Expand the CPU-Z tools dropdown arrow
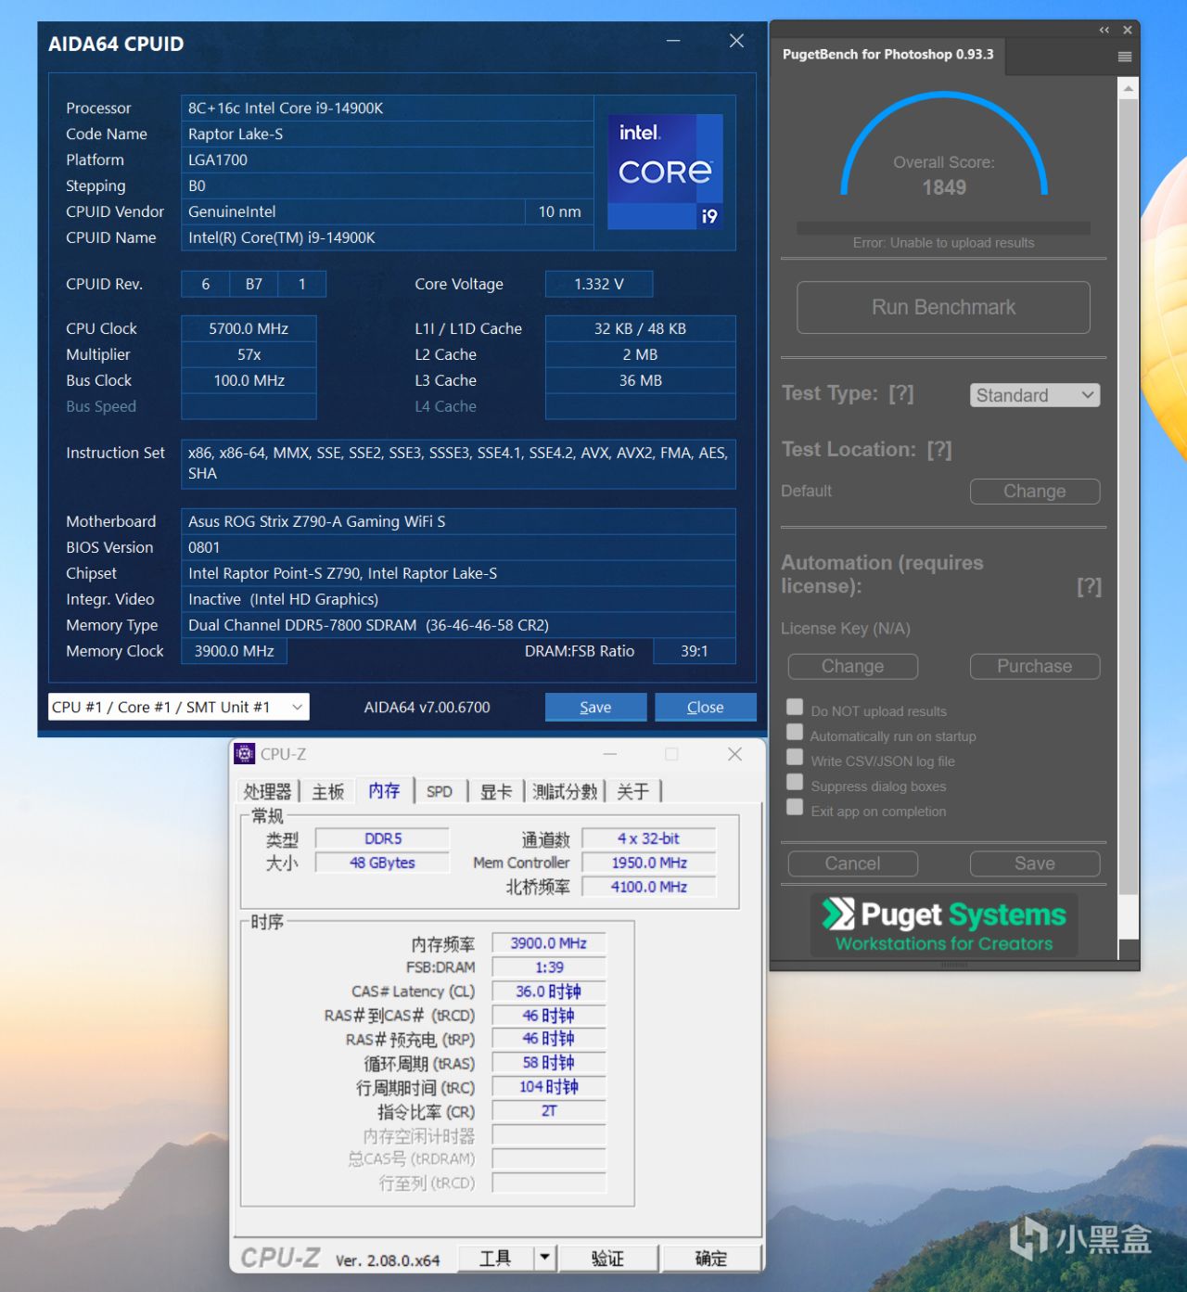Viewport: 1187px width, 1292px height. click(545, 1258)
